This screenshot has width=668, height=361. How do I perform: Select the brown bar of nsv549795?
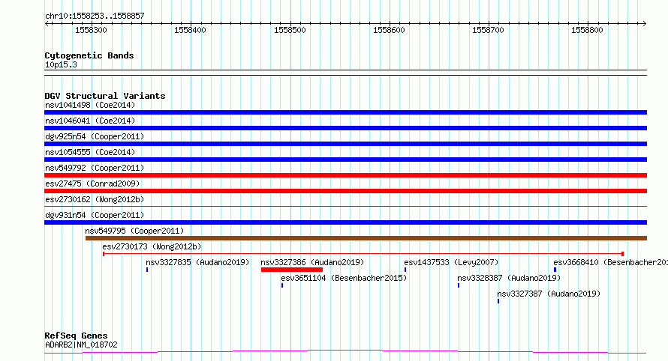(366, 238)
